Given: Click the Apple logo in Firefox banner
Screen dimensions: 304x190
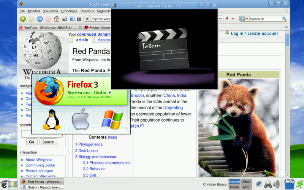Looking at the screenshot, I should 80,119.
